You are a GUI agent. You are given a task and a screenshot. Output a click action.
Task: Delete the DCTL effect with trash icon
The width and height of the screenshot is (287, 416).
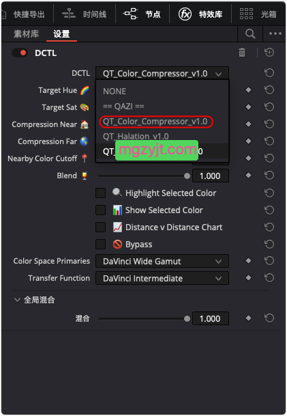tap(242, 53)
